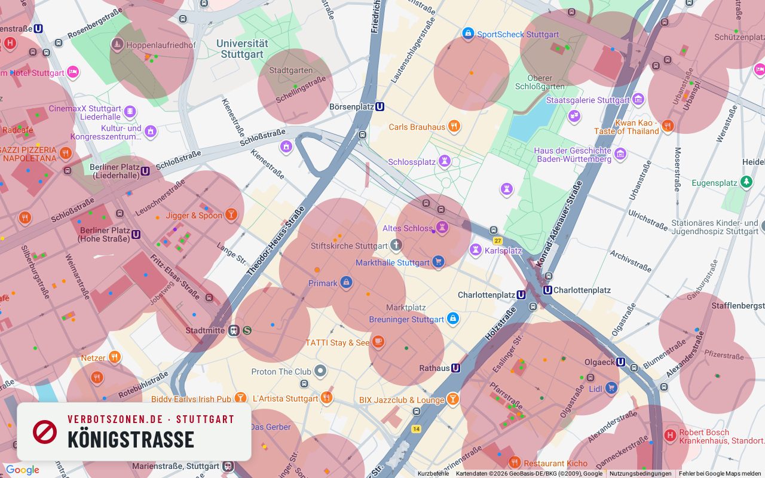
Task: Click the red prohibition sign icon
Action: (x=45, y=431)
